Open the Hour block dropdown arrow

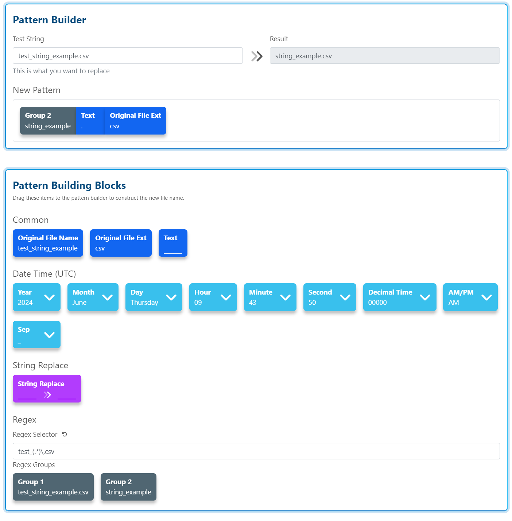[x=226, y=298]
